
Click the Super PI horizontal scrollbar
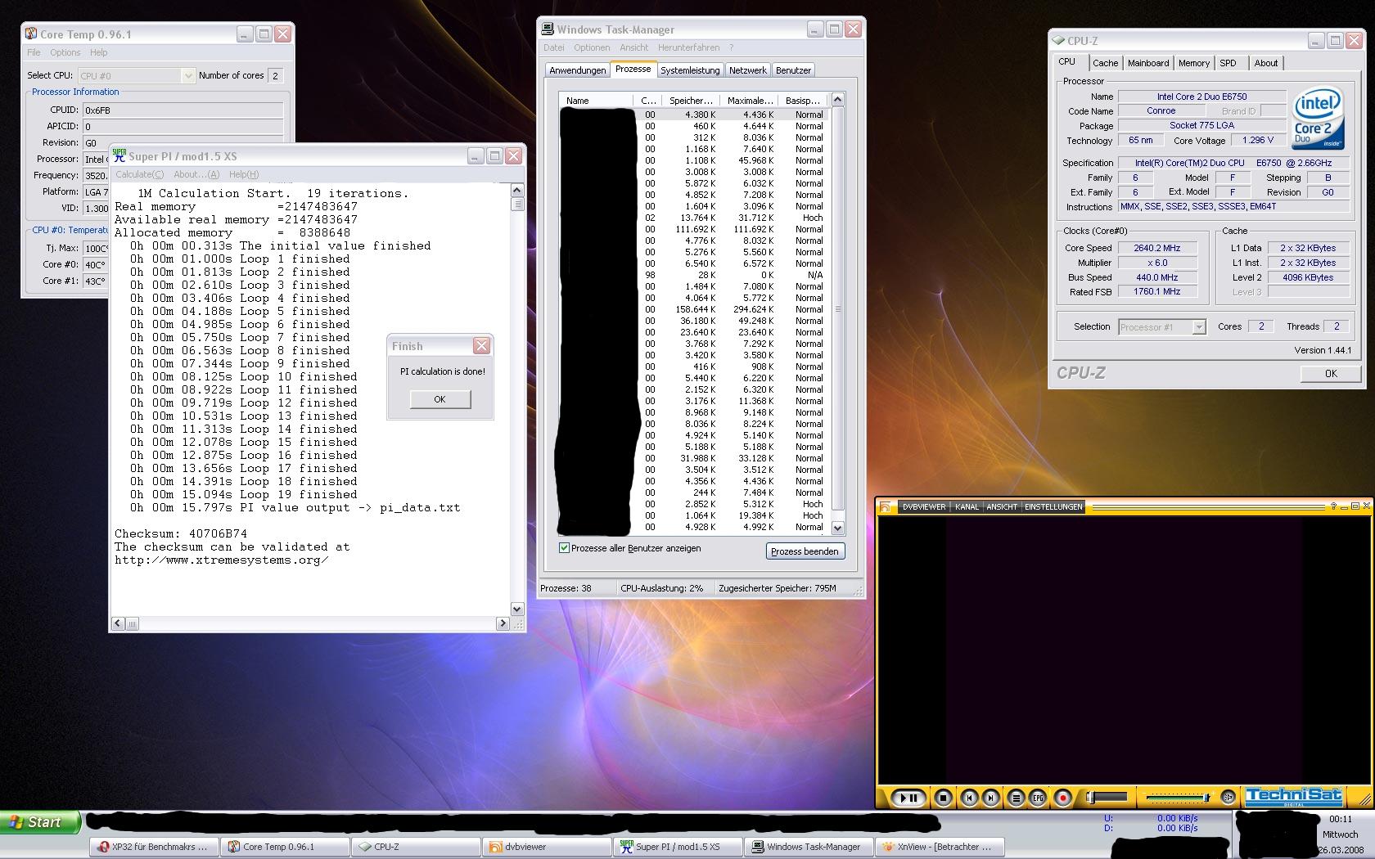(310, 623)
